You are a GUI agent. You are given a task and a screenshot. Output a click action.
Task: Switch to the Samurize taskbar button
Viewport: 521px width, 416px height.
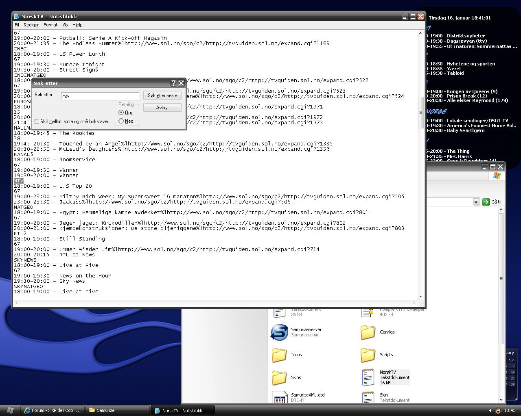[x=117, y=410]
